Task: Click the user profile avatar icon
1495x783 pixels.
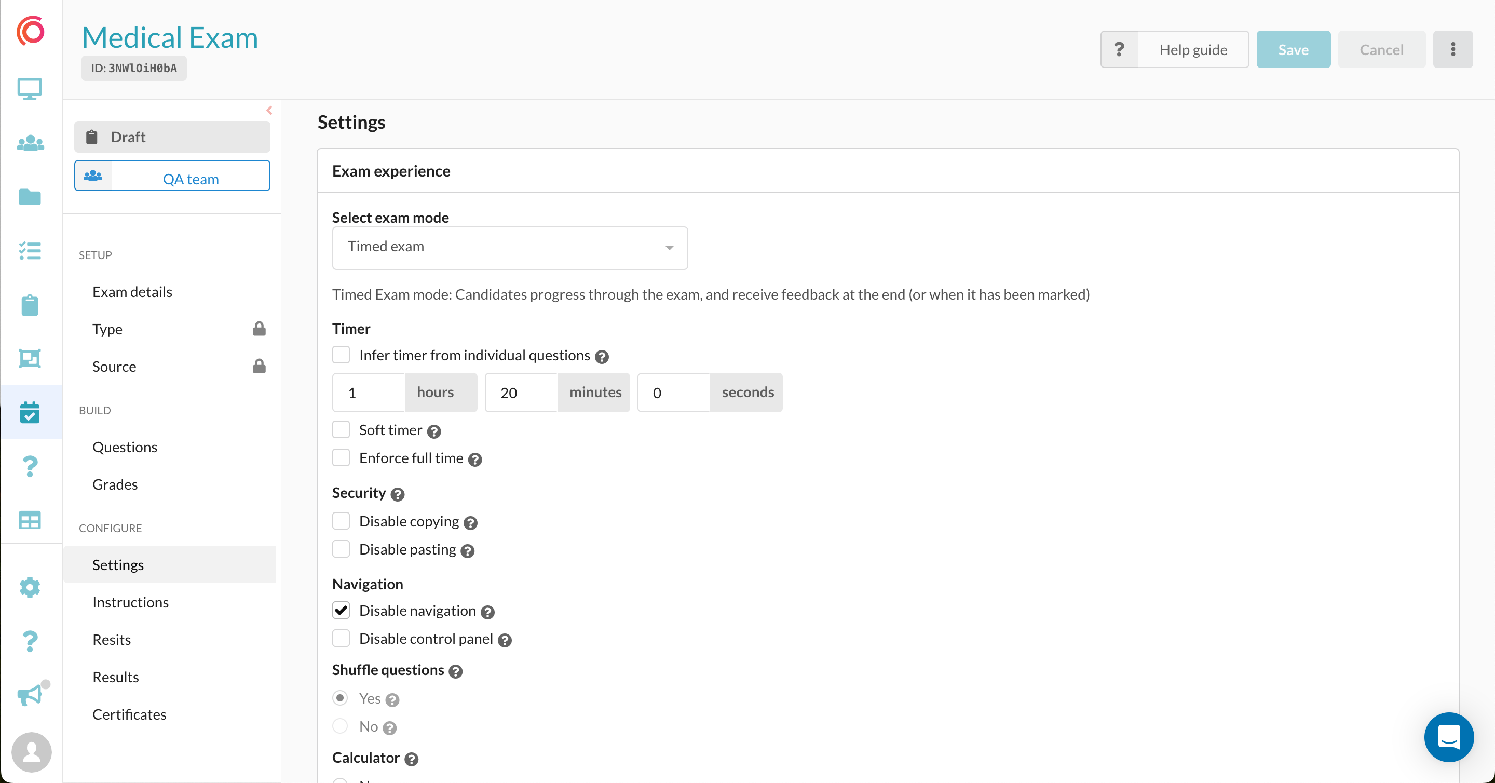Action: pyautogui.click(x=31, y=752)
